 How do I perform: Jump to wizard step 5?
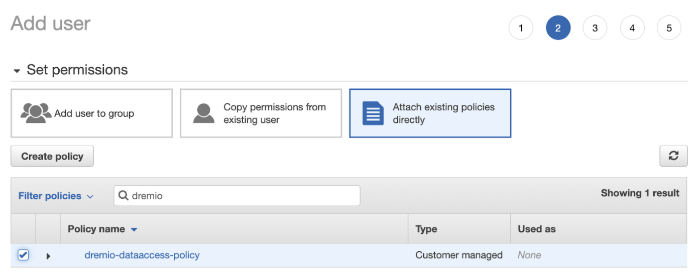click(x=669, y=28)
